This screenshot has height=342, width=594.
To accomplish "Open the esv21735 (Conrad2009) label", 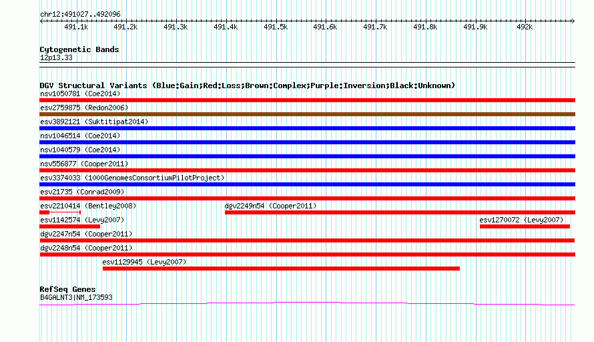I will (x=82, y=192).
